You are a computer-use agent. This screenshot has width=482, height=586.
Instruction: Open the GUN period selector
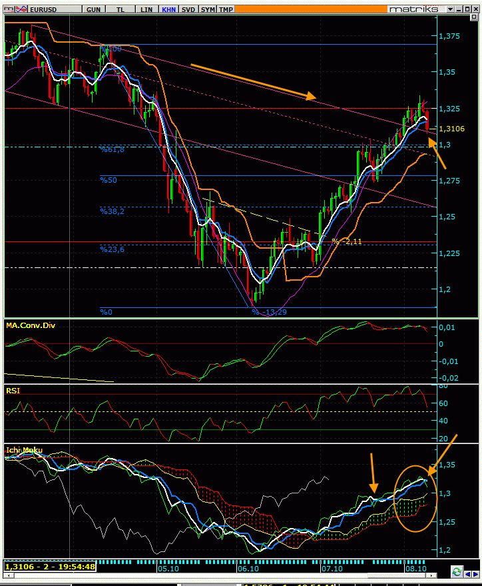(94, 10)
